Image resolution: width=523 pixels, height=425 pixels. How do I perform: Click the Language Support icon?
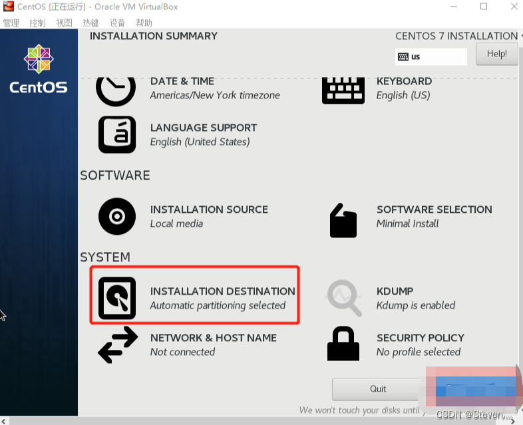click(117, 134)
